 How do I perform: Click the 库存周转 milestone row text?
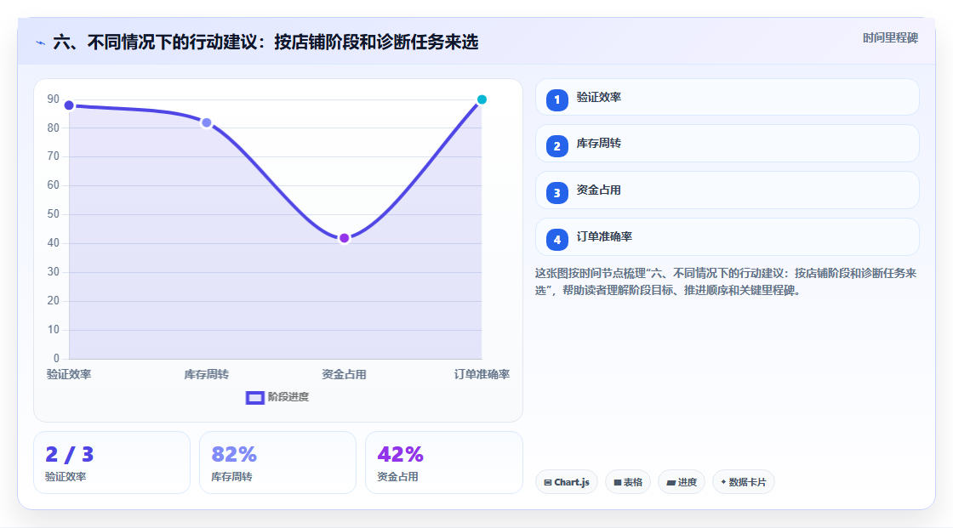click(599, 144)
